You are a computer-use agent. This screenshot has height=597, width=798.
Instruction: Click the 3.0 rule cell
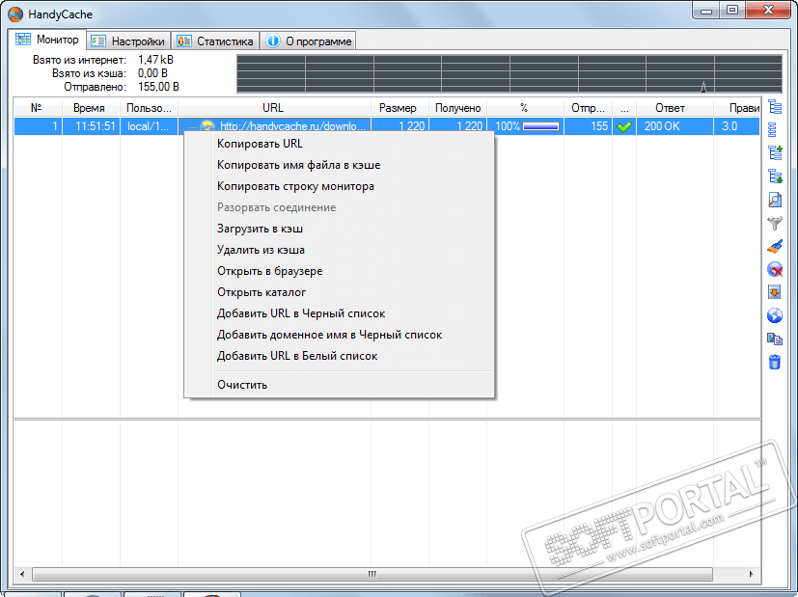point(736,126)
